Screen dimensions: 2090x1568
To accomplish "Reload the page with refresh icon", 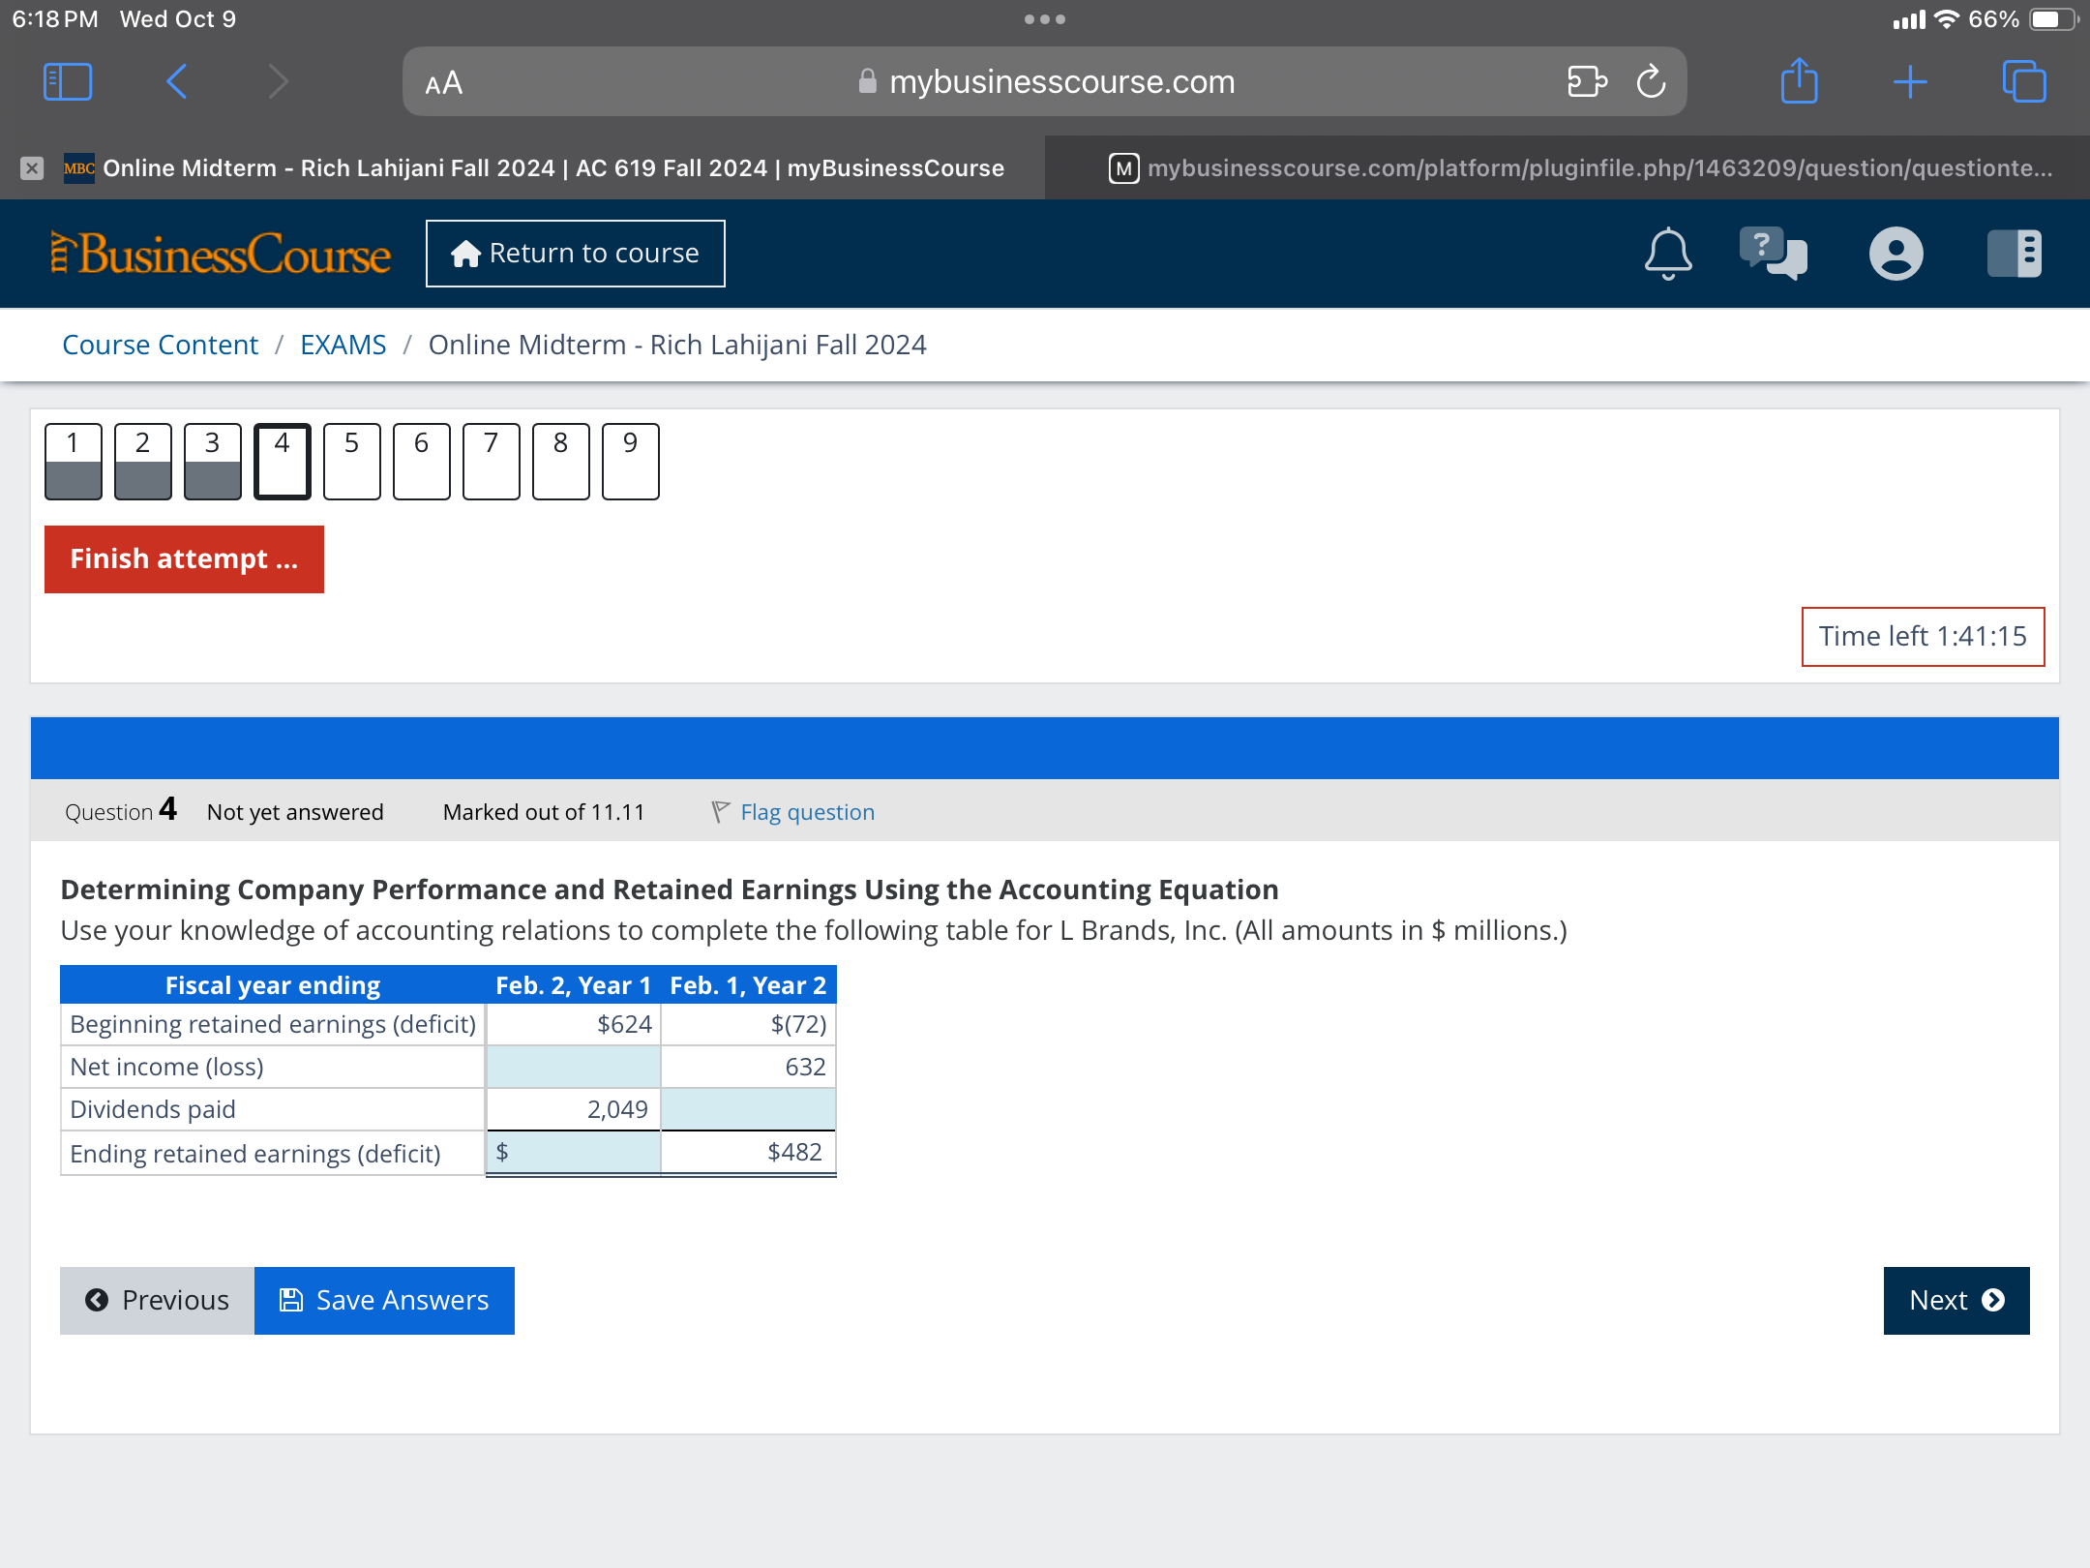I will tap(1651, 81).
